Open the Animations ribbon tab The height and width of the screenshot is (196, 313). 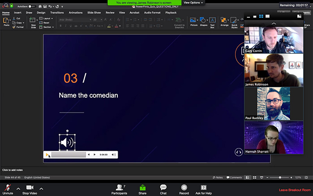point(76,13)
